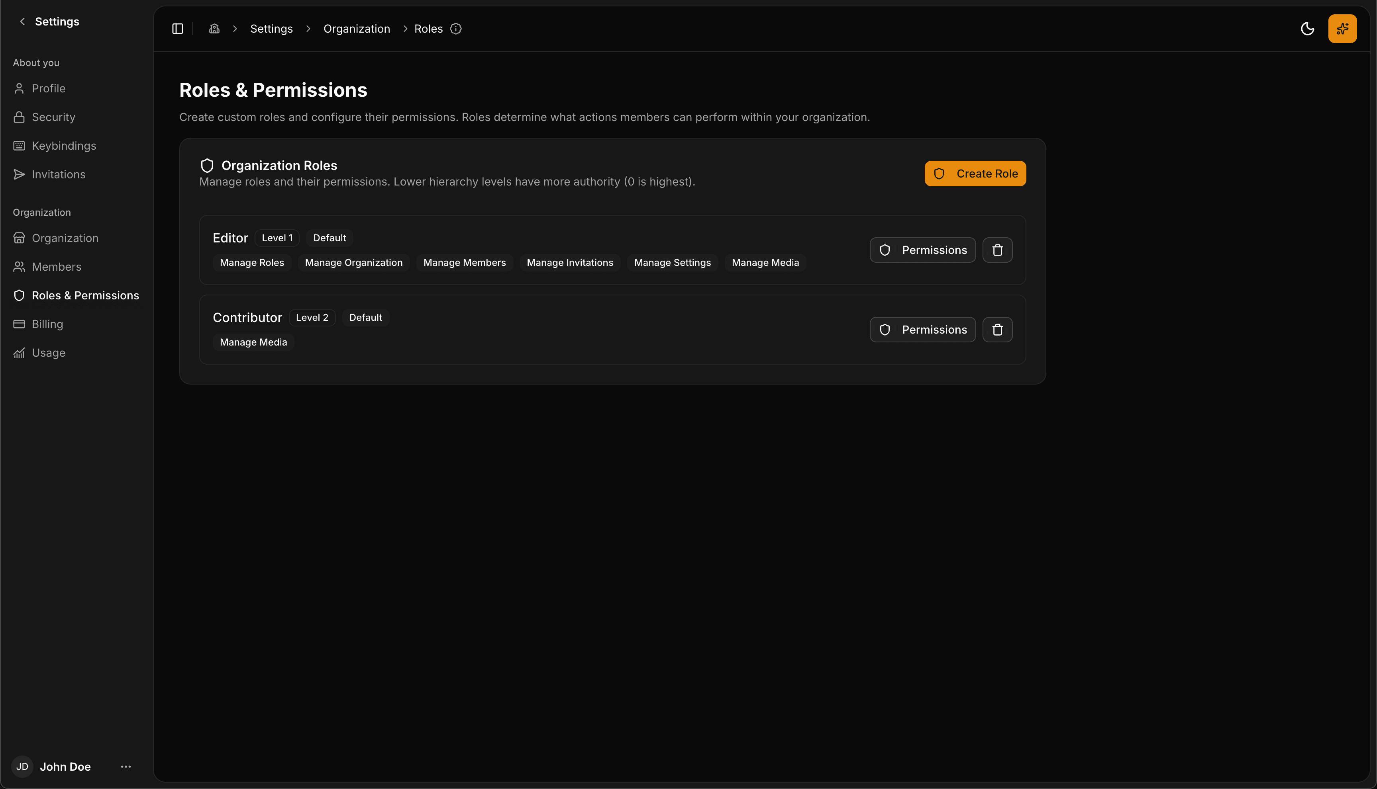This screenshot has height=789, width=1377.
Task: Open Permissions for the Editor role
Action: coord(922,250)
